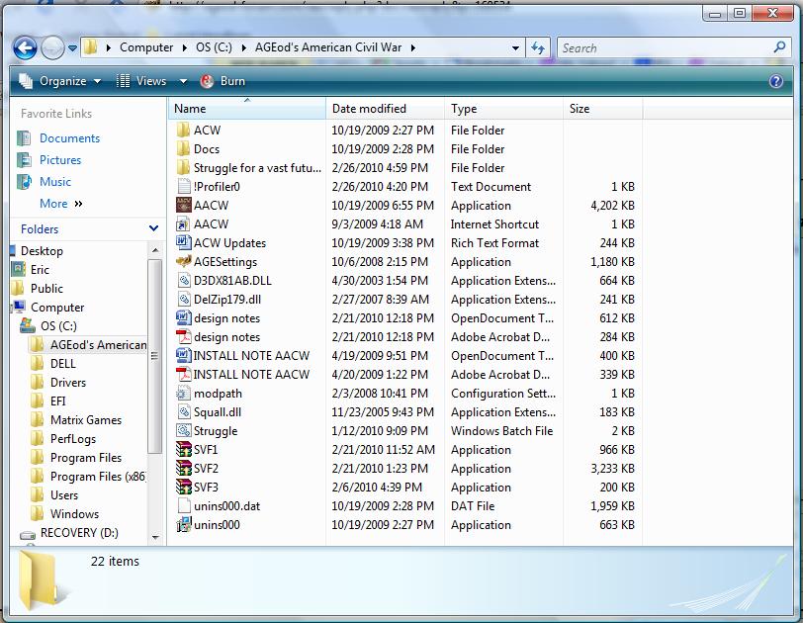This screenshot has width=803, height=623.
Task: Sort by Date modified column header
Action: point(369,109)
